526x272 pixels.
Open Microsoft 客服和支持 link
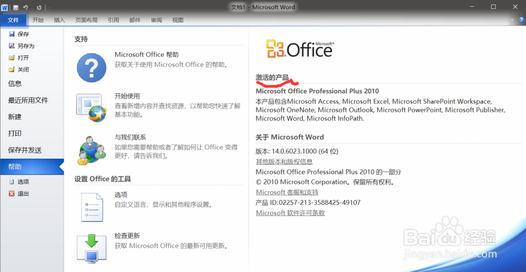click(287, 192)
